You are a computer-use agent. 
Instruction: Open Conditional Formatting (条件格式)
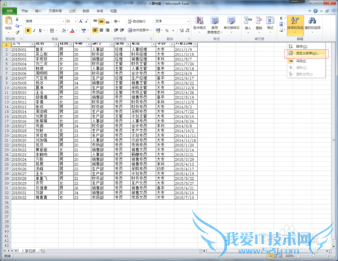[x=199, y=25]
